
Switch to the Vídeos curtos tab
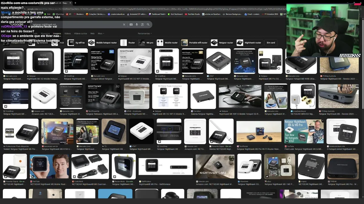[x=80, y=33]
